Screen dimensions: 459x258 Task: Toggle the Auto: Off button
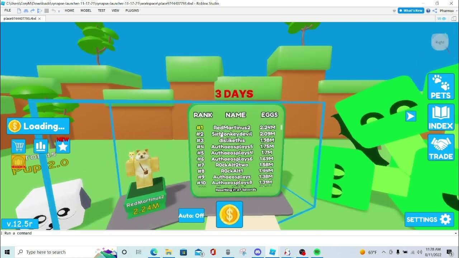pyautogui.click(x=191, y=215)
